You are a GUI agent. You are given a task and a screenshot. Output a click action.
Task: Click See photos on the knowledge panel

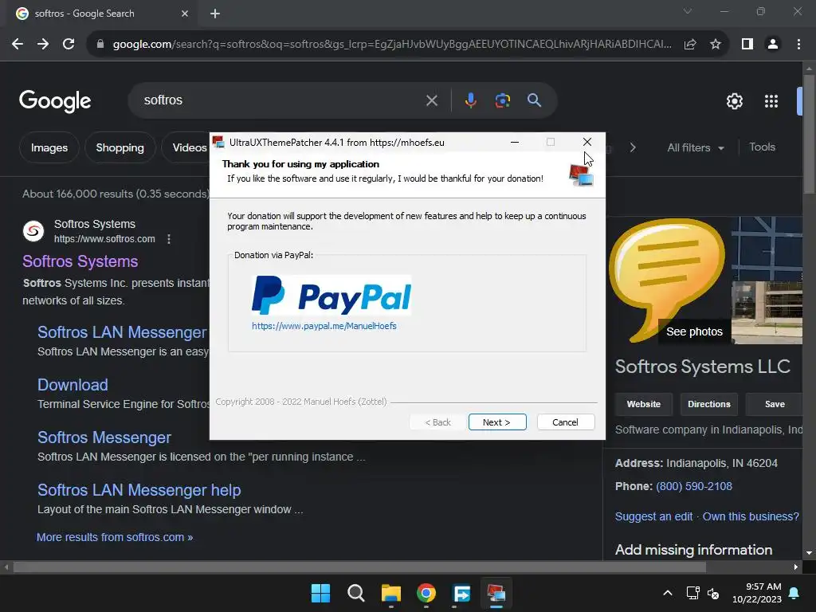(x=694, y=331)
